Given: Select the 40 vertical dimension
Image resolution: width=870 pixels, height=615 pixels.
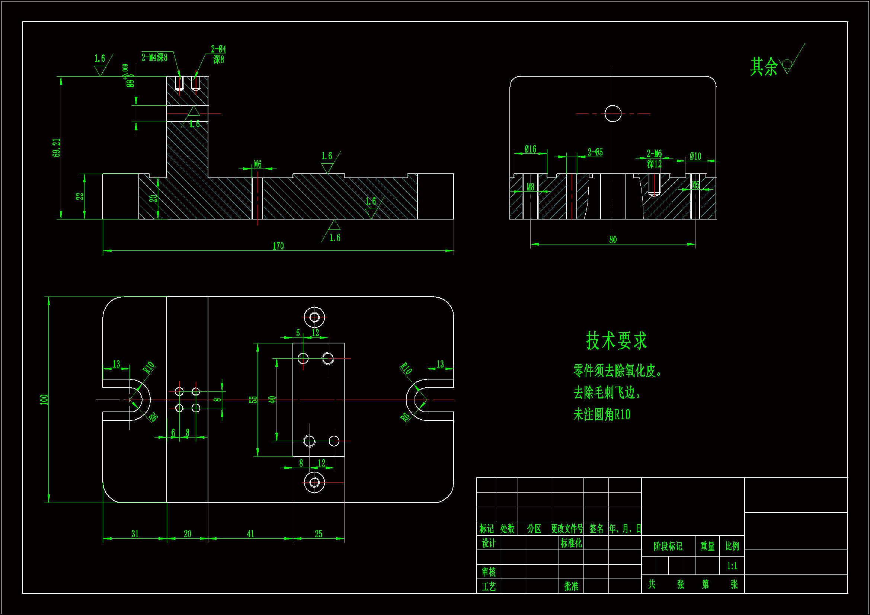Looking at the screenshot, I should [272, 399].
